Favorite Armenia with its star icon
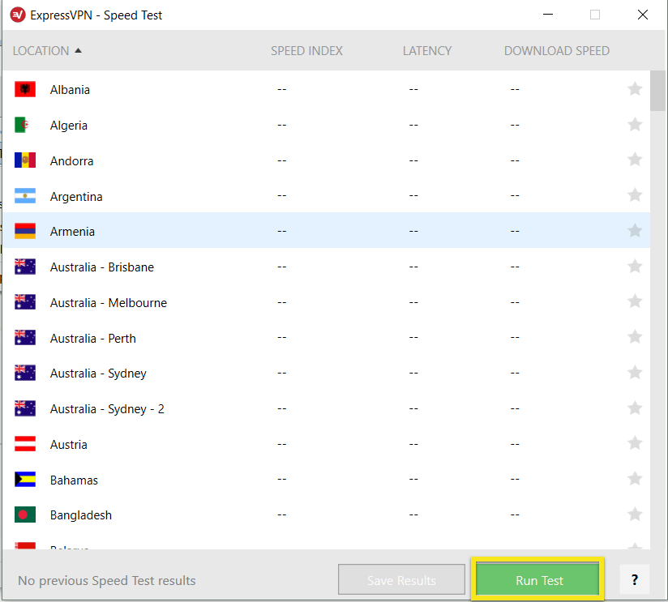The image size is (668, 602). [635, 231]
